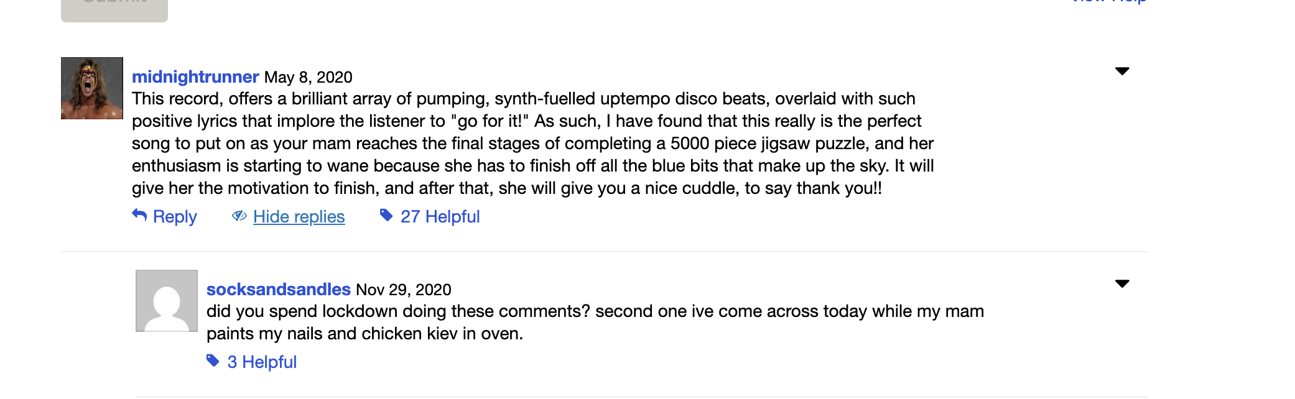Click the tag icon next to 27 Helpful

click(x=386, y=215)
